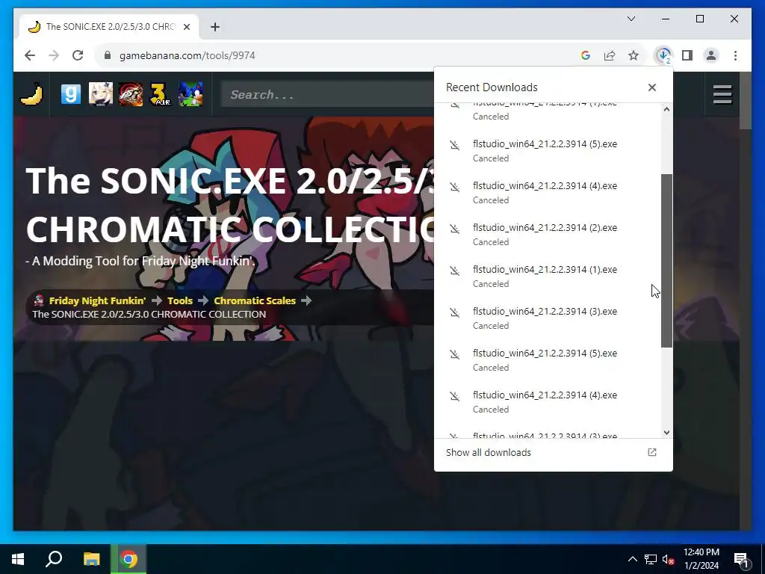Focus GameBanana Search field
The image size is (765, 574).
click(x=327, y=94)
